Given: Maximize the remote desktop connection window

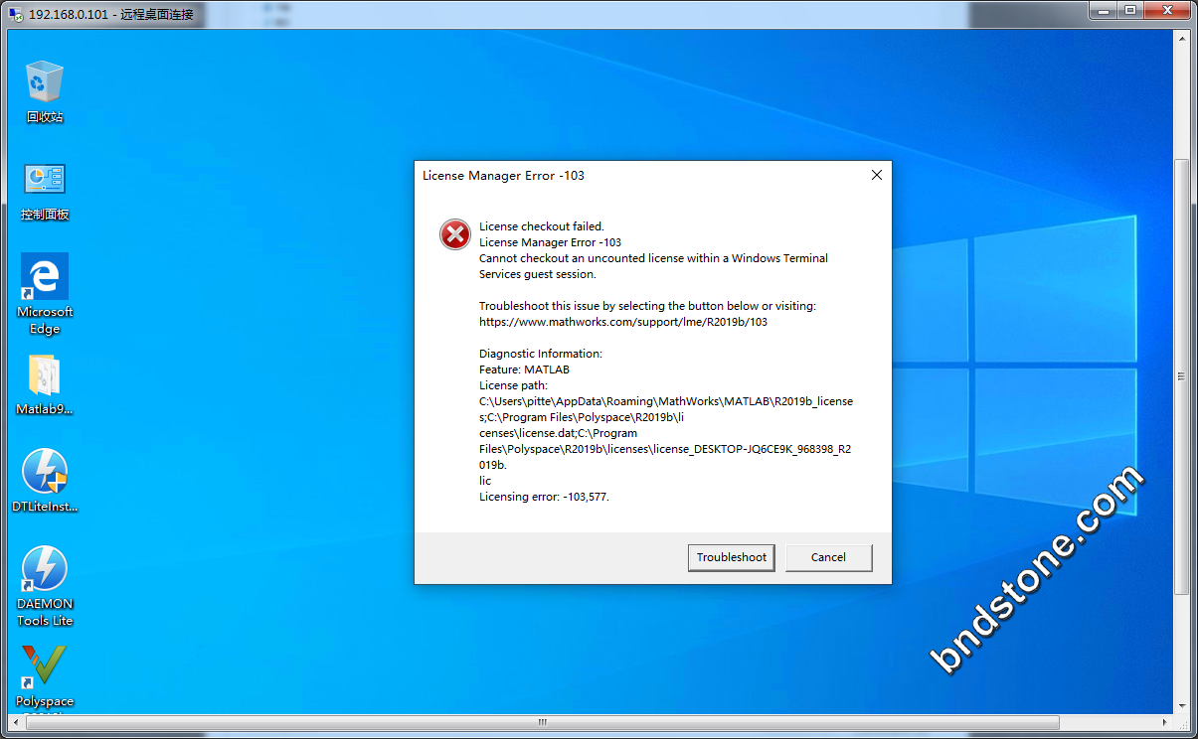Looking at the screenshot, I should 1130,11.
